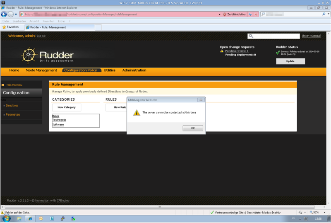Follow the Groups link in description

click(130, 92)
